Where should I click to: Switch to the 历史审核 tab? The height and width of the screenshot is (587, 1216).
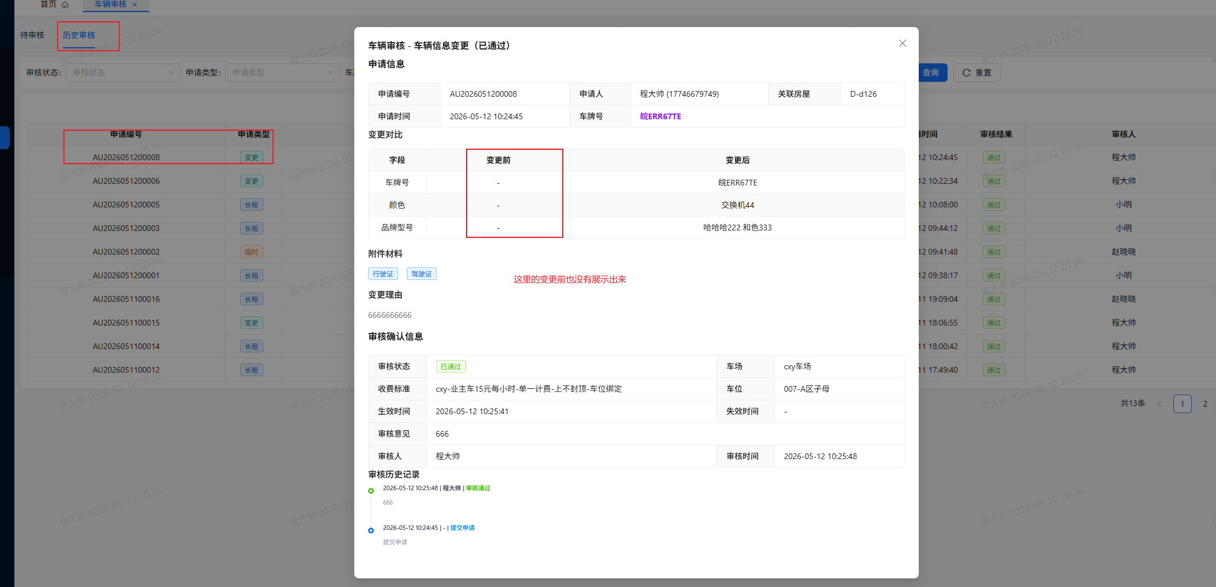(79, 35)
